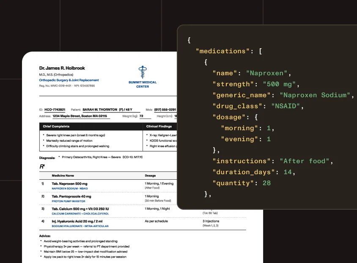The height and width of the screenshot is (263, 357).
Task: Click Sodium Hyaluronate Intra-Articular label
Action: tap(80, 226)
